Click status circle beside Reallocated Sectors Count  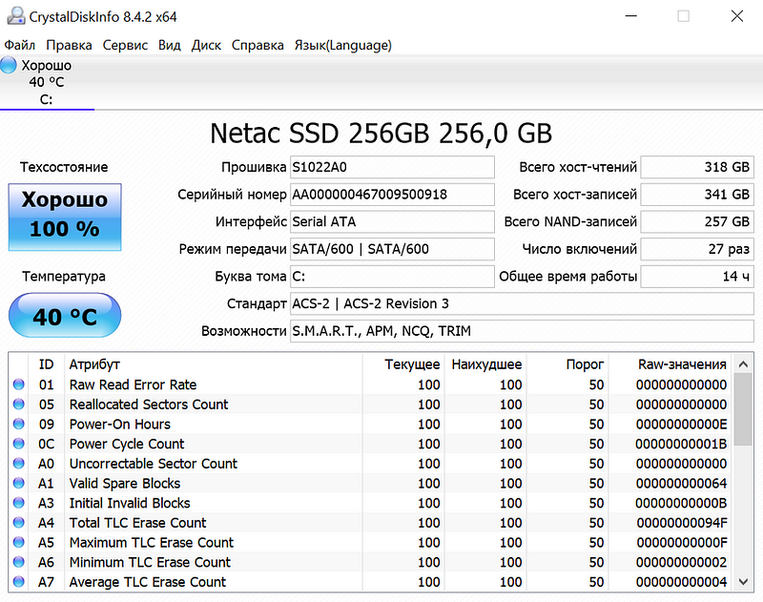coord(19,404)
